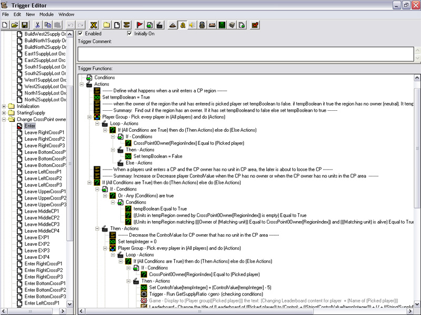This screenshot has height=315, width=421.
Task: Open the Module menu
Action: (46, 15)
